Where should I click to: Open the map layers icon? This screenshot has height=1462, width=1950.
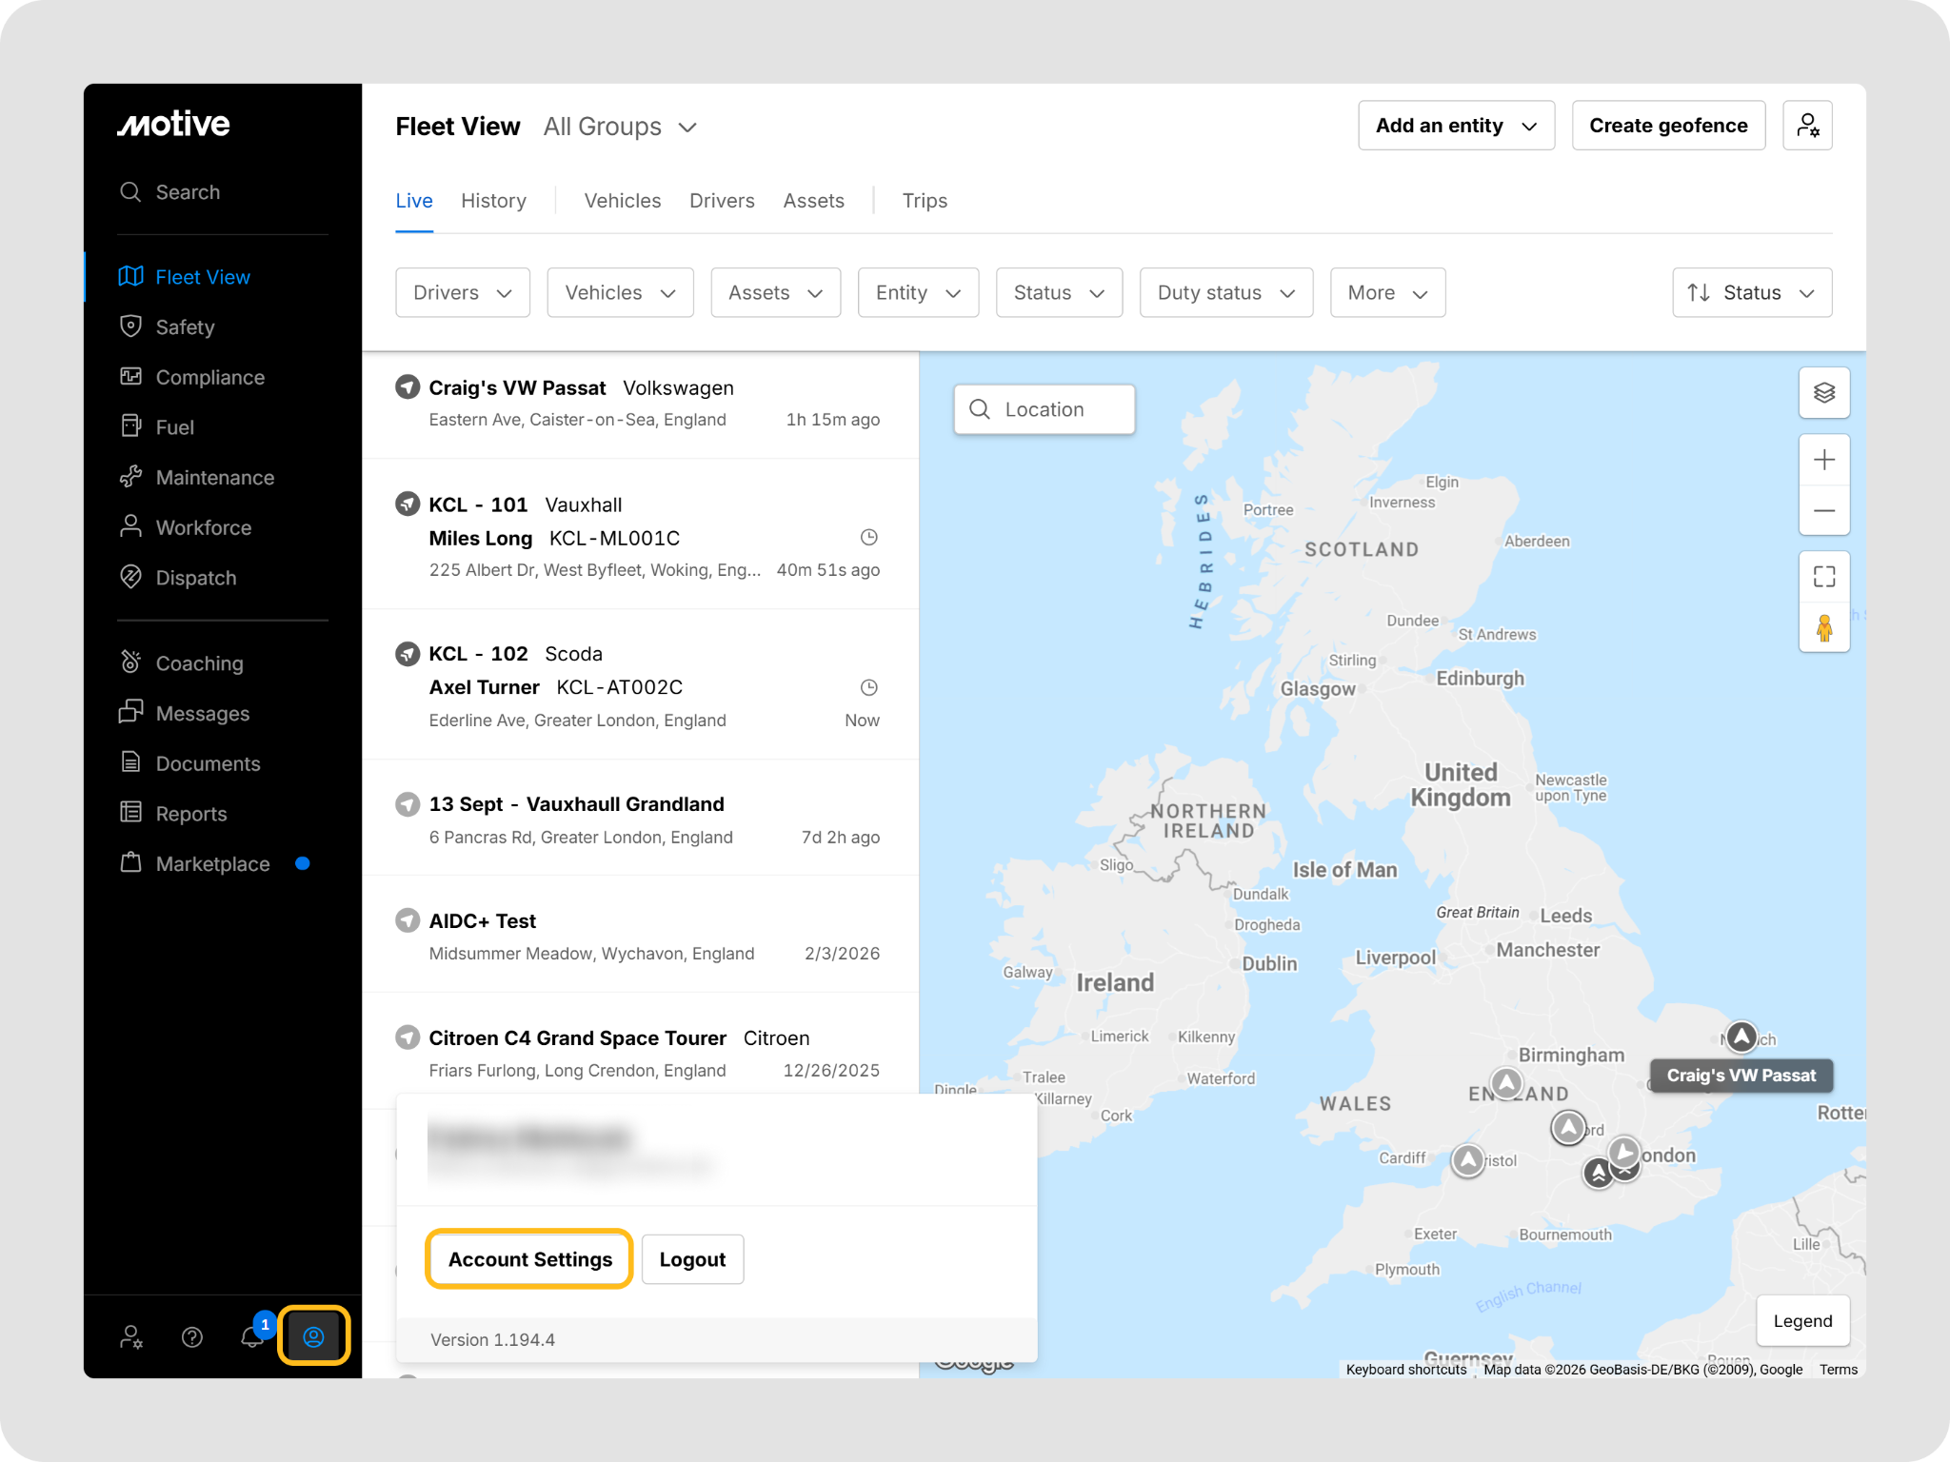(x=1823, y=393)
